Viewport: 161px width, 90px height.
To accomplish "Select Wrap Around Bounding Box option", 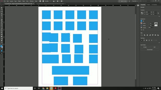I will (144, 40).
